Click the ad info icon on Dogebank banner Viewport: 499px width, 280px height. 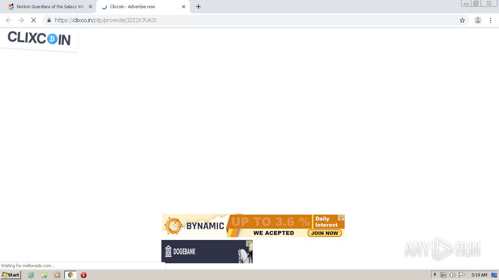249,244
